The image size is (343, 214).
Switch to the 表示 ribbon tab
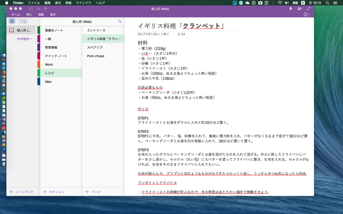53,15
